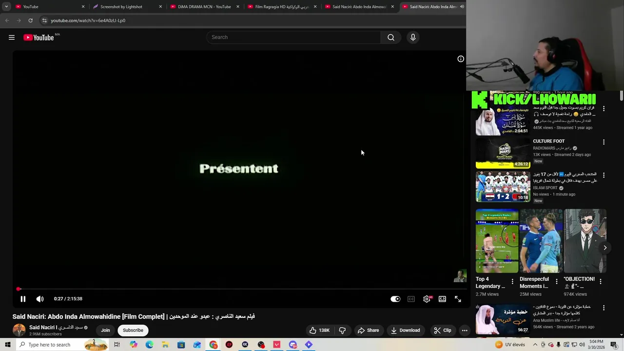Open options for the Ana Muslim life video

coord(604,308)
